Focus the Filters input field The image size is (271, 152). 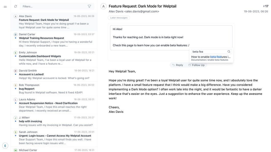[55, 6]
